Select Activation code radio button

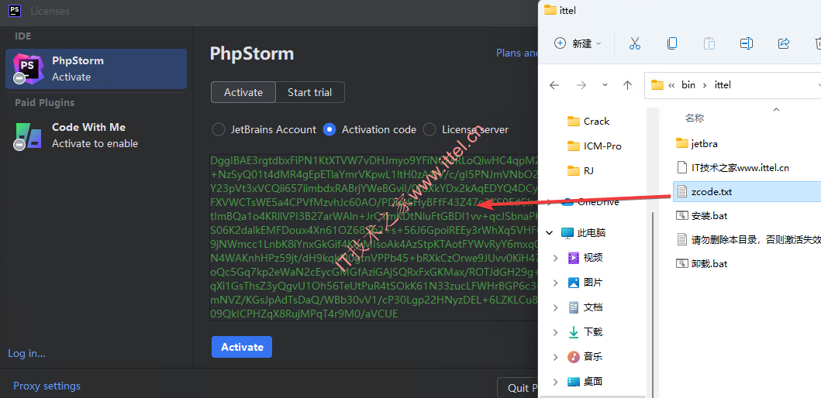(329, 130)
